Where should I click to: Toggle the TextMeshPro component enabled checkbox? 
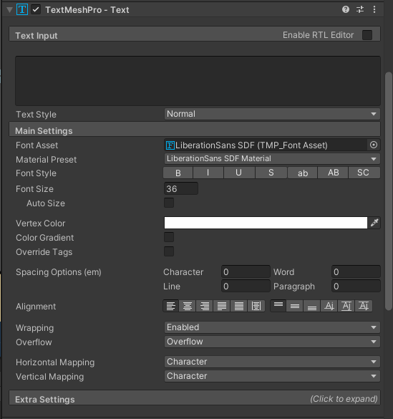coord(36,10)
